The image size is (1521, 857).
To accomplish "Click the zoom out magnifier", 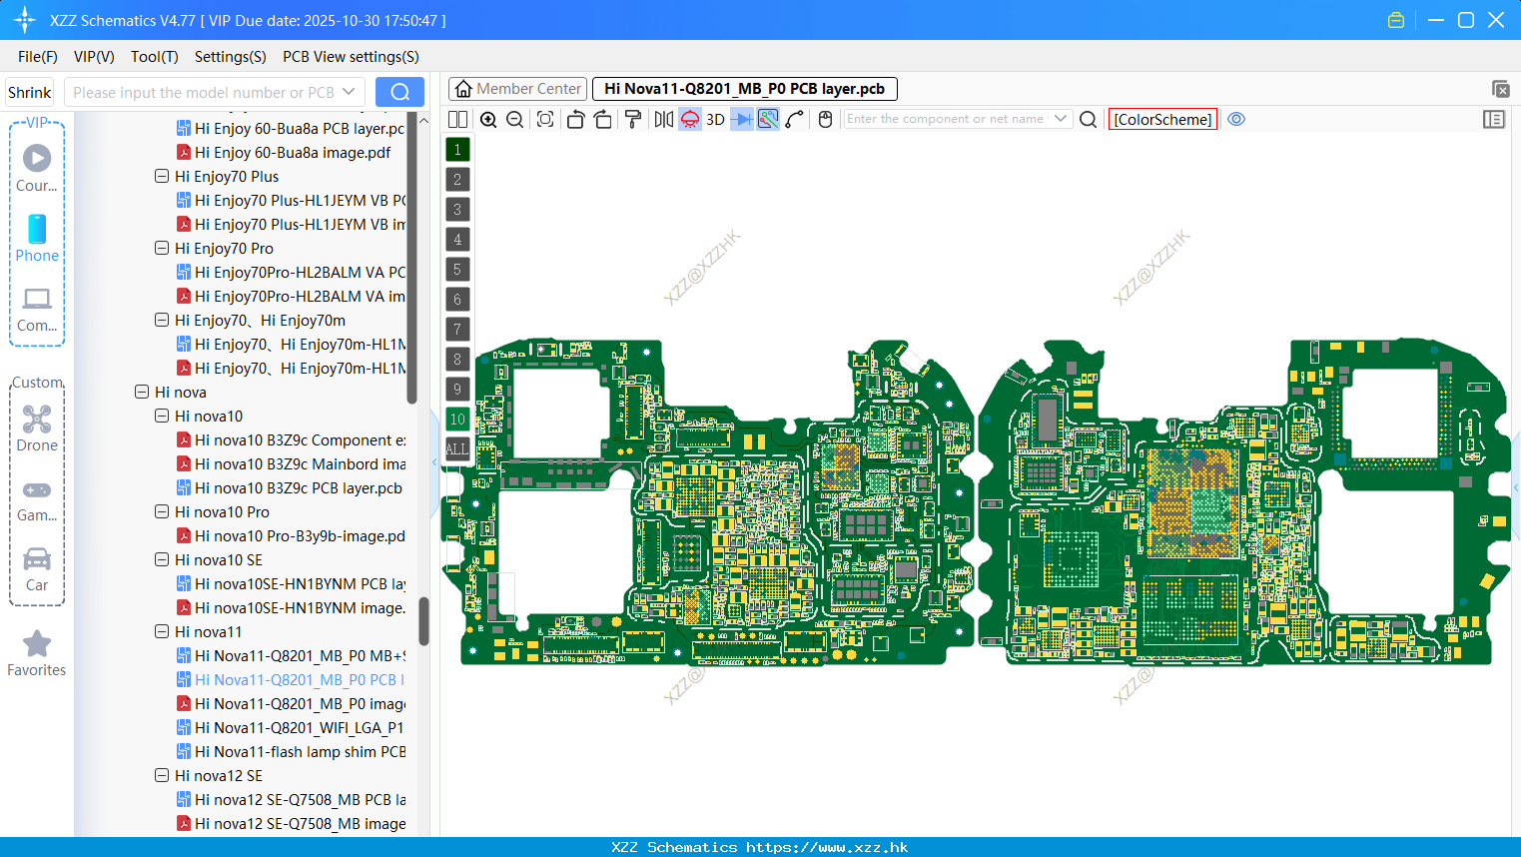I will [515, 119].
